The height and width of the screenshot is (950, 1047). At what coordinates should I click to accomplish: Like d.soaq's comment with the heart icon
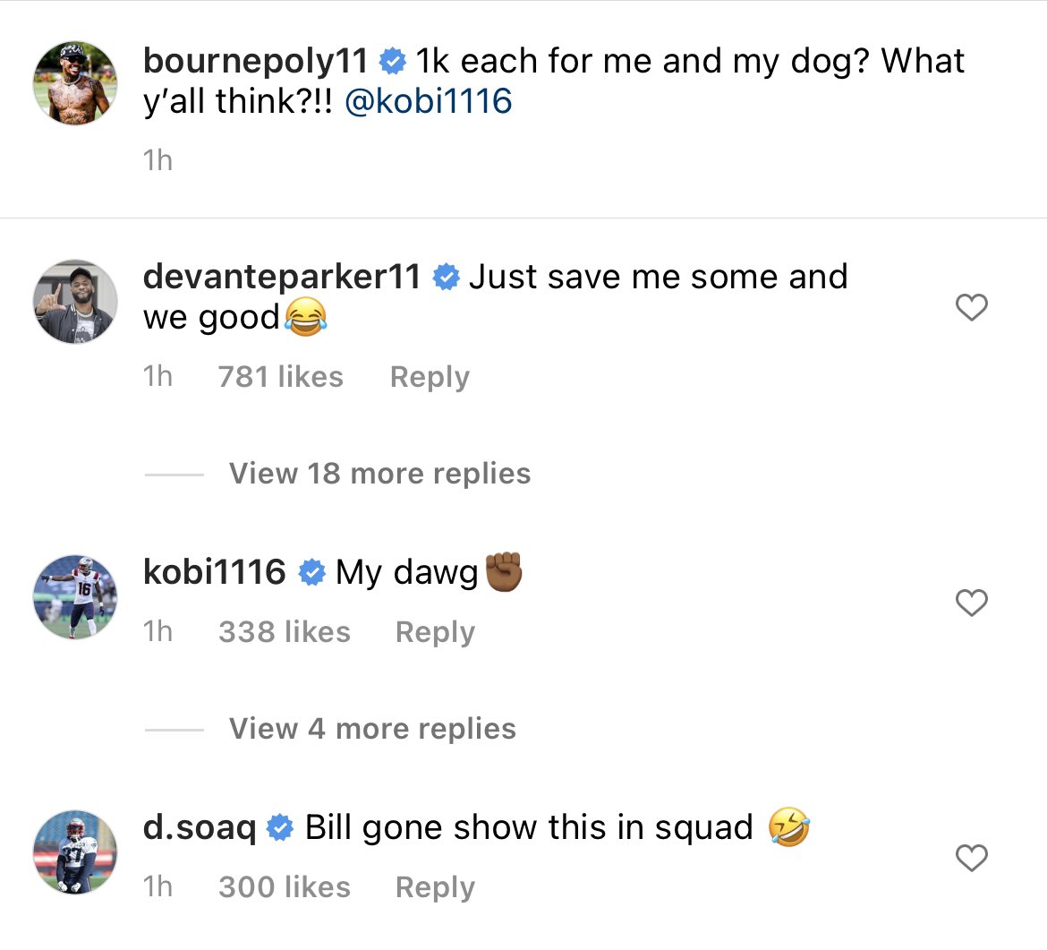click(971, 859)
